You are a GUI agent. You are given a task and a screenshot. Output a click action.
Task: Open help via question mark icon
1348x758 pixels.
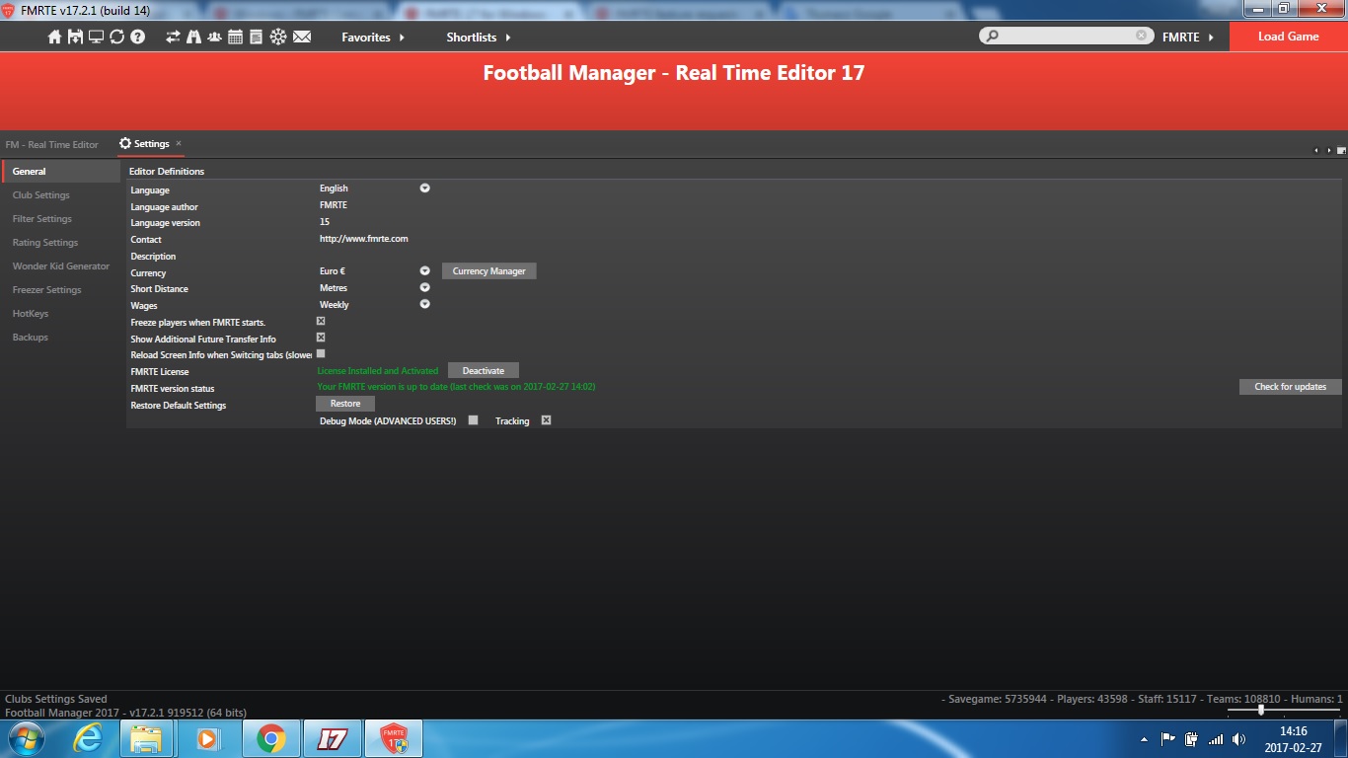tap(137, 37)
